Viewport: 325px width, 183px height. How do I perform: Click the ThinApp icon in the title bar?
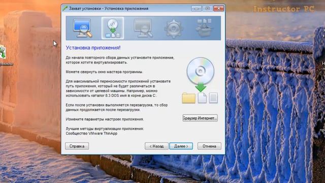click(x=65, y=8)
